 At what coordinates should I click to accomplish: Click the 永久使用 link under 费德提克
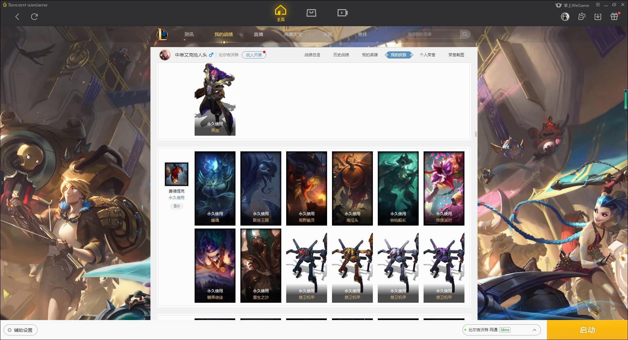(177, 198)
